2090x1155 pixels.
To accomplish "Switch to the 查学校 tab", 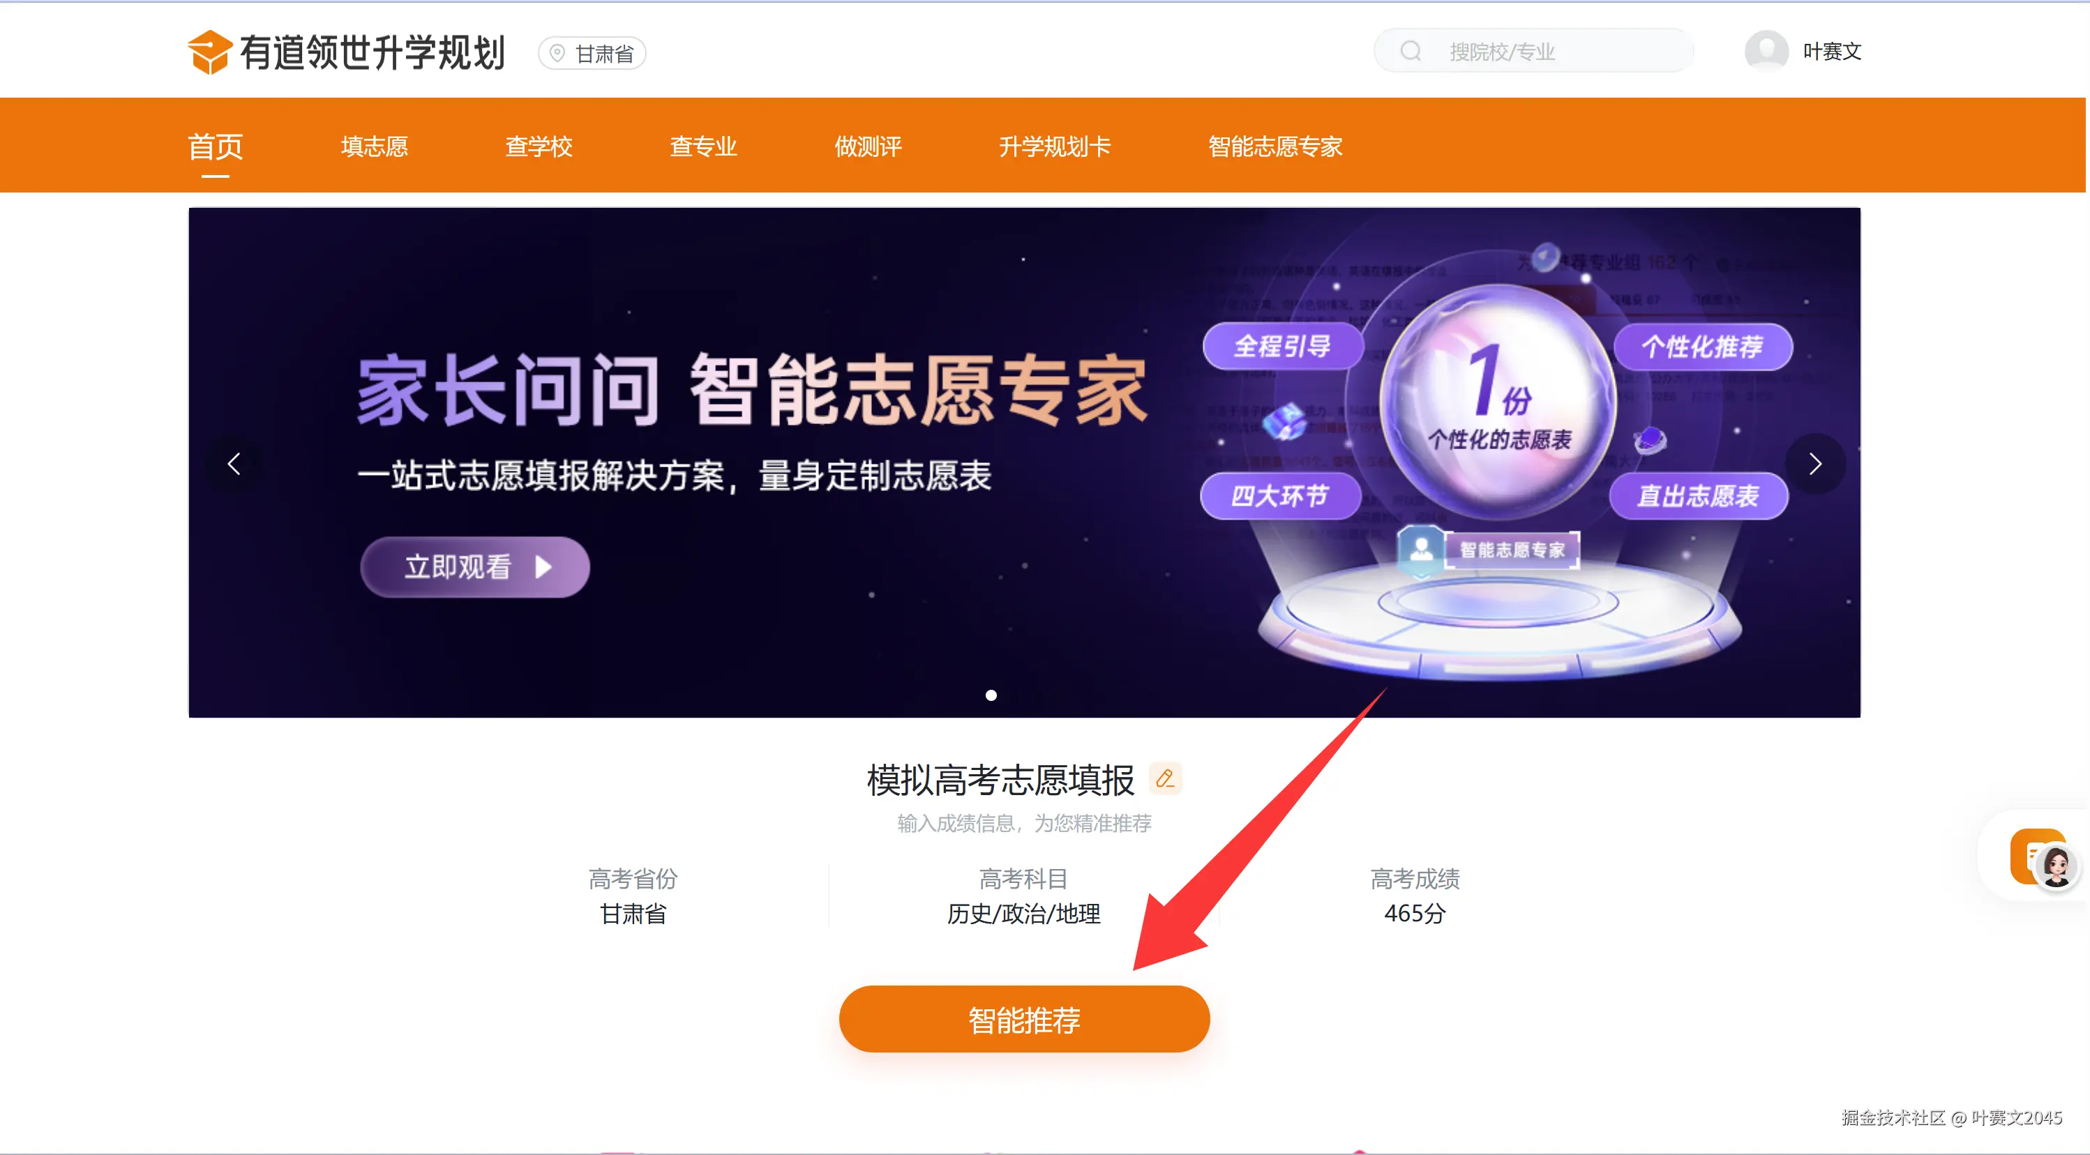I will (x=539, y=146).
